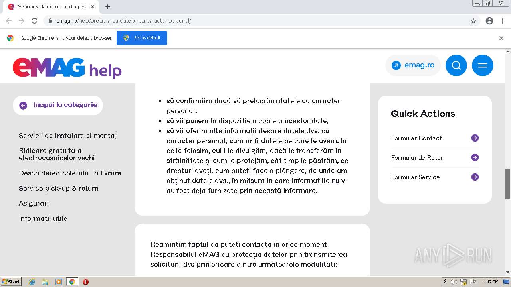Image resolution: width=511 pixels, height=287 pixels.
Task: Click arrow icon next to Formular de Retur
Action: tap(475, 157)
